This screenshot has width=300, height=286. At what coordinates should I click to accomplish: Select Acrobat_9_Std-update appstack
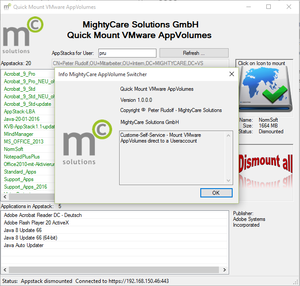point(27,104)
